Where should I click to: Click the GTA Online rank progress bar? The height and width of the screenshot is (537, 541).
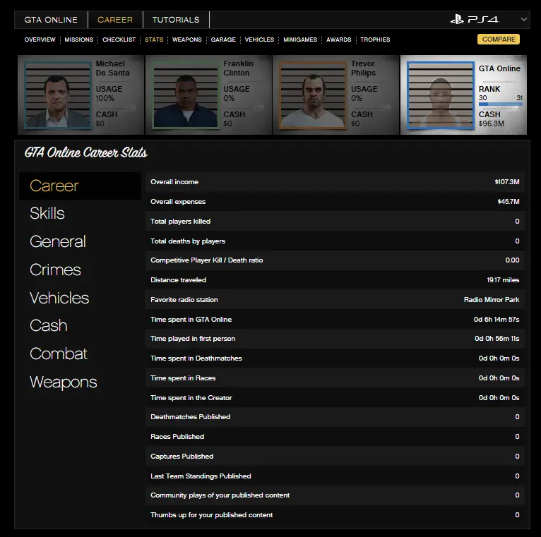[500, 104]
